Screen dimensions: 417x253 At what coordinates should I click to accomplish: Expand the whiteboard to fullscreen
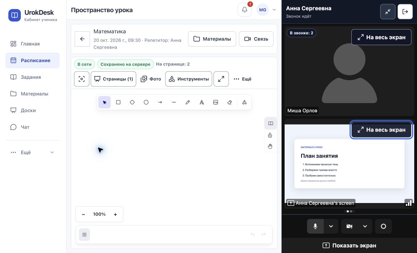(221, 79)
